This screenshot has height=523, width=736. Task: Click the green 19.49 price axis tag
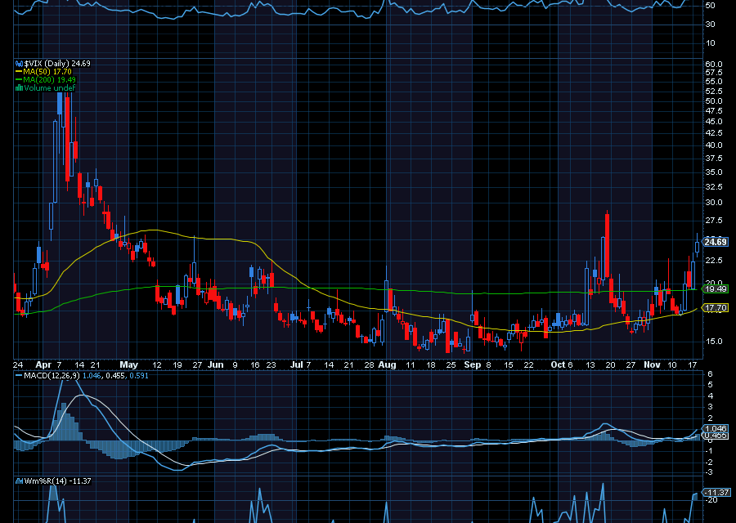click(x=716, y=289)
